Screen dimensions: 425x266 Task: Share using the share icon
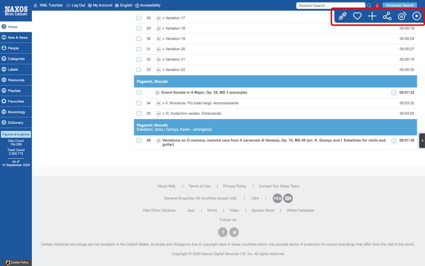coord(387,16)
